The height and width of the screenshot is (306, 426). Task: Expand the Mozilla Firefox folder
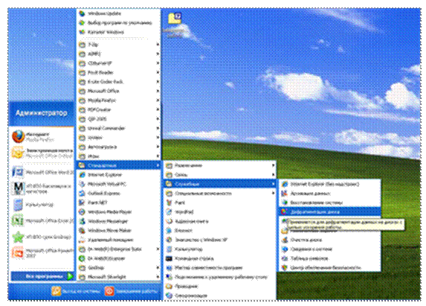pos(118,101)
